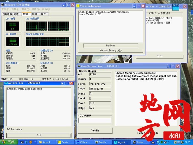The height and width of the screenshot is (145, 193).
Task: Click the Shared Memory Create Success!! log line
Action: coord(136,73)
